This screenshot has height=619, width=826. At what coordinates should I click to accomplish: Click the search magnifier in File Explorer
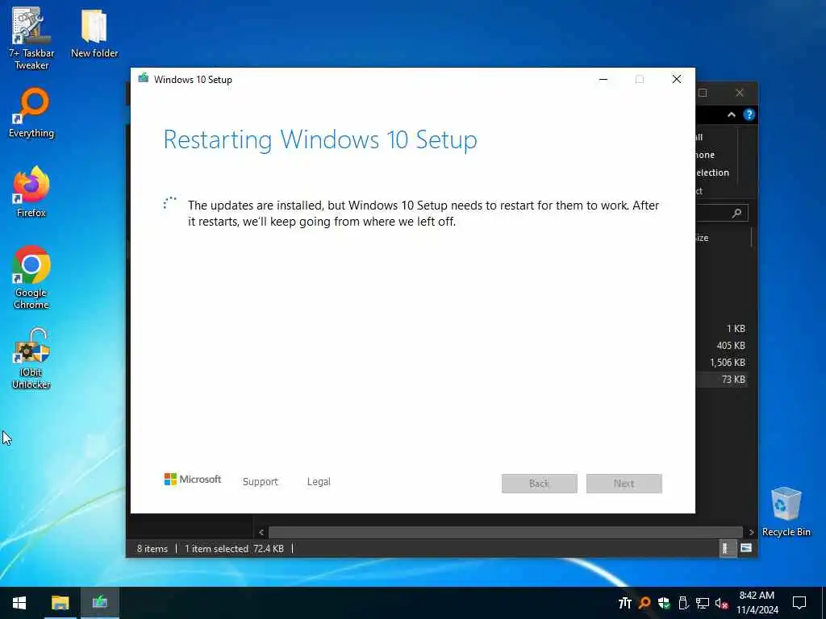click(x=737, y=213)
